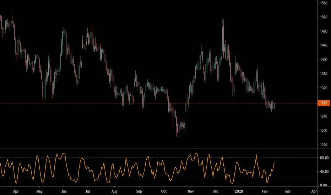The height and width of the screenshot is (195, 331).
Task: Select the 1520 price axis label
Action: tap(324, 17)
